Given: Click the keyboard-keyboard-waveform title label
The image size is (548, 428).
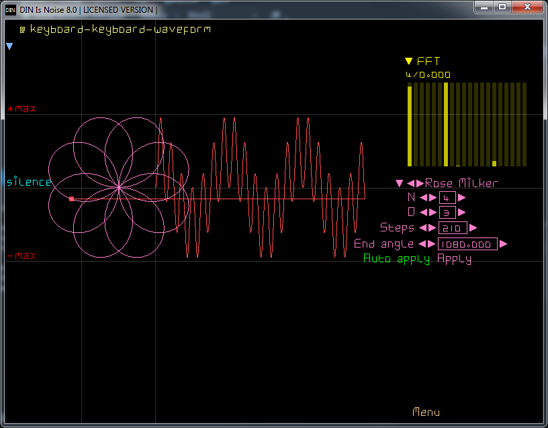Looking at the screenshot, I should (120, 30).
